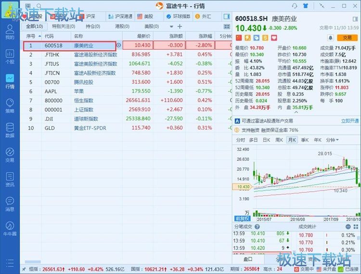Image resolution: width=361 pixels, height=274 pixels.
Task: Toggle the right detail panel icon
Action: (x=227, y=16)
